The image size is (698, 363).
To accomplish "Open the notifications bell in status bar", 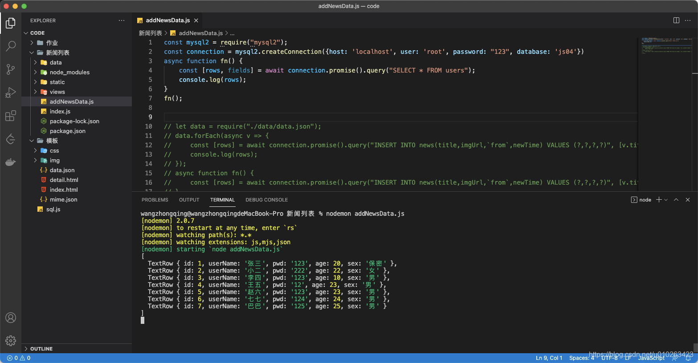I will point(688,358).
